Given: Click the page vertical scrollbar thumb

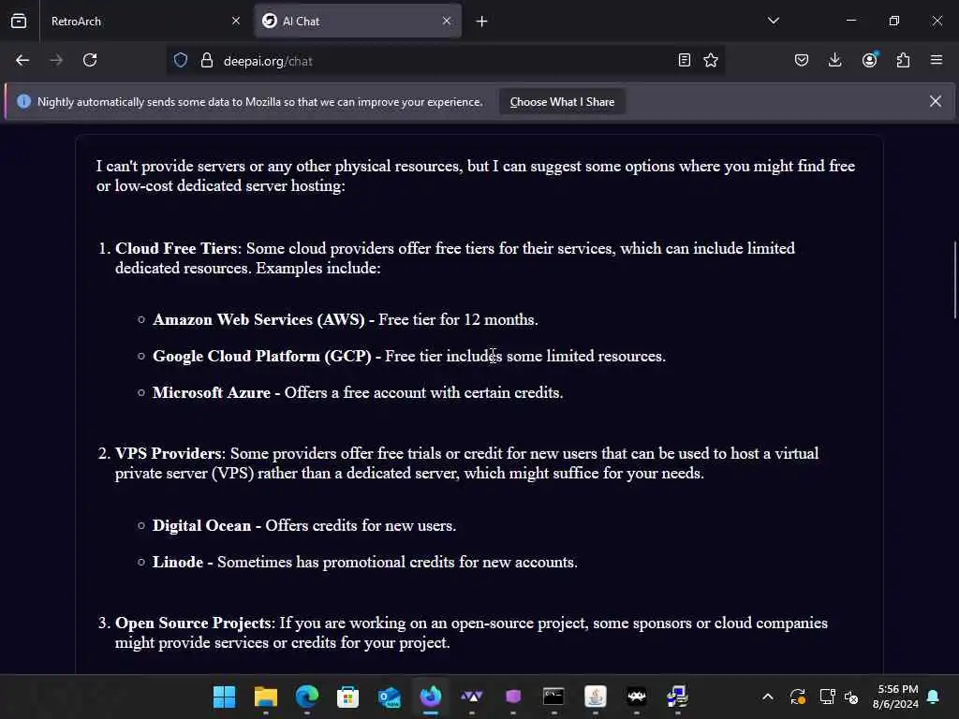Looking at the screenshot, I should pyautogui.click(x=954, y=280).
